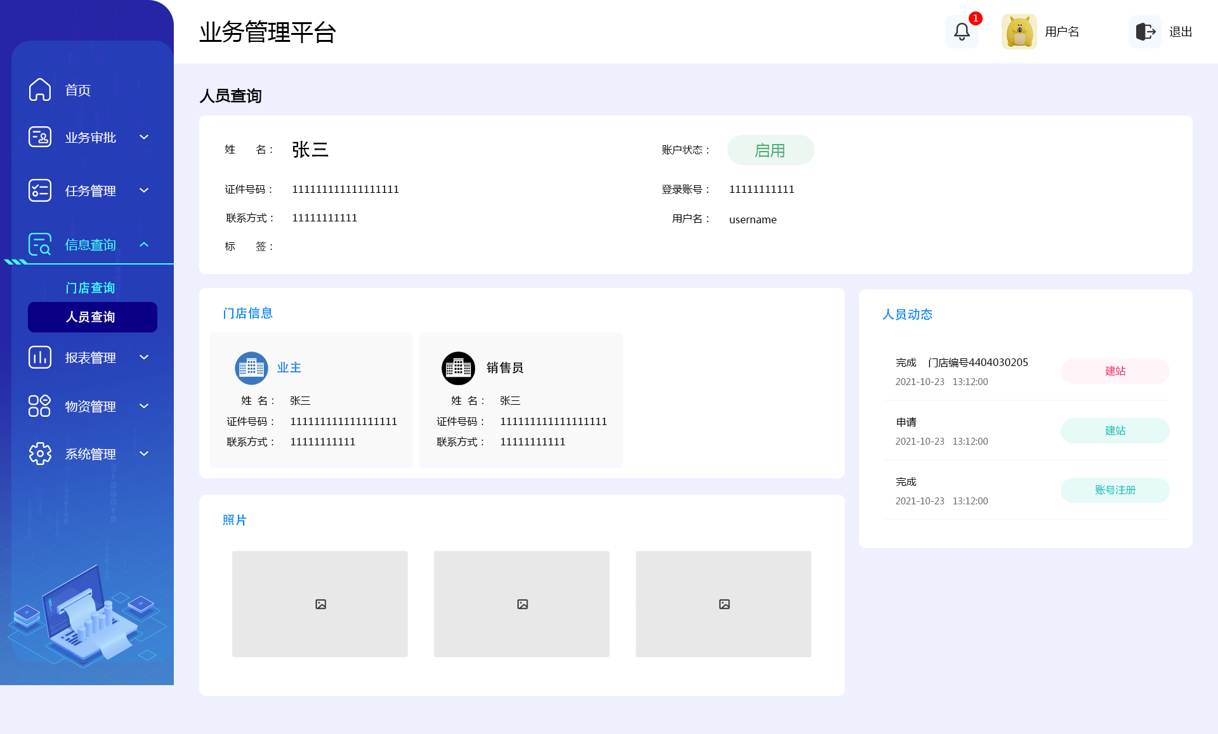The height and width of the screenshot is (734, 1218).
Task: Click the logout door icon
Action: click(x=1145, y=32)
